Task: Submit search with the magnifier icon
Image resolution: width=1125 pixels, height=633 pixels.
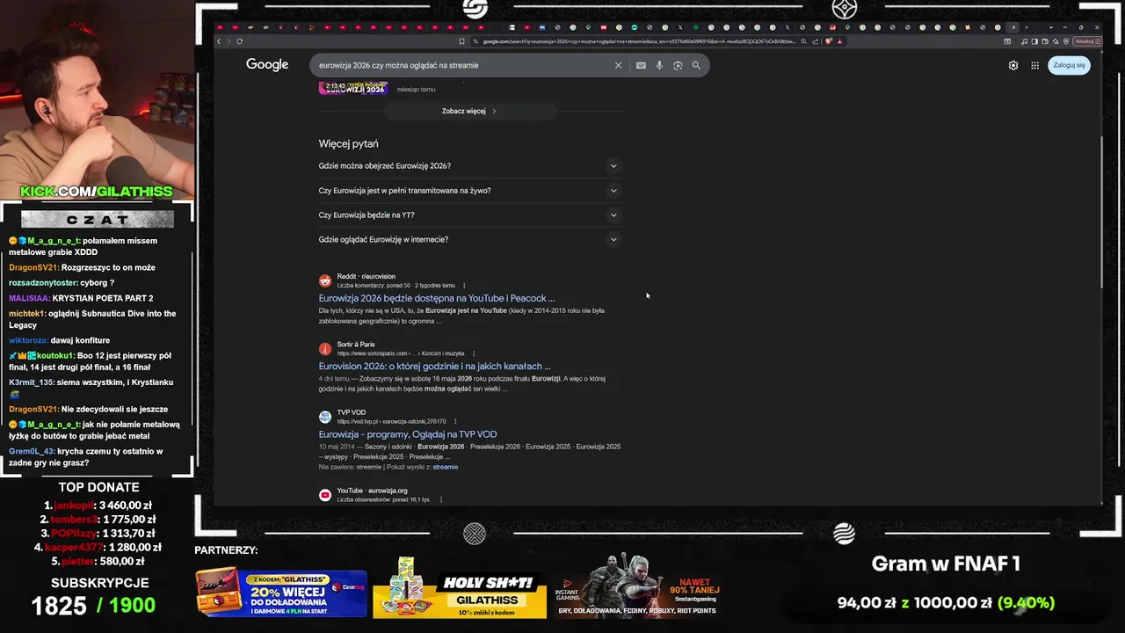Action: pyautogui.click(x=696, y=65)
